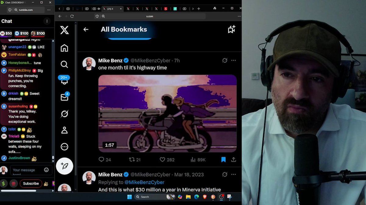Open X Messages envelope icon
The width and height of the screenshot is (366, 205).
point(64,97)
